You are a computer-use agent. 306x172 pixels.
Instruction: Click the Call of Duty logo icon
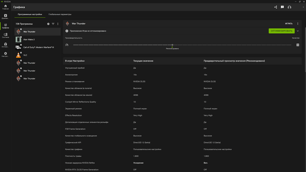18,47
